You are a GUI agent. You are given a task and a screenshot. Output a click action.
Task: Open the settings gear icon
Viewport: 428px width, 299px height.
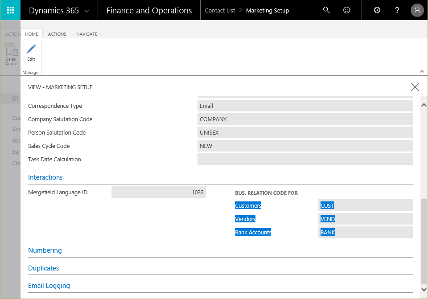point(377,10)
